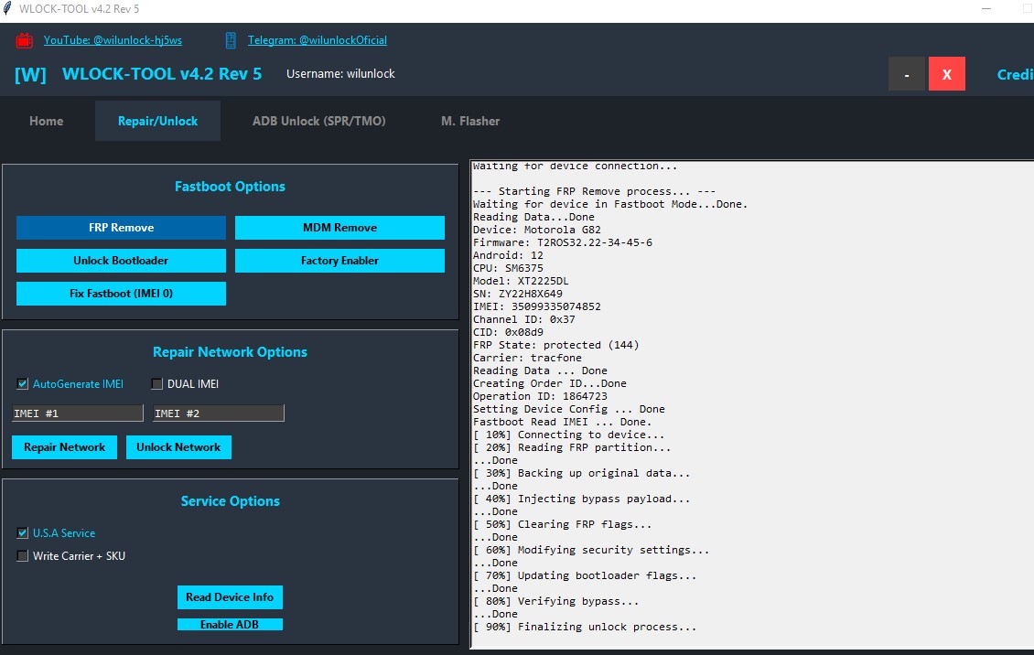
Task: Click the Fastboot Options heading
Action: pyautogui.click(x=231, y=187)
